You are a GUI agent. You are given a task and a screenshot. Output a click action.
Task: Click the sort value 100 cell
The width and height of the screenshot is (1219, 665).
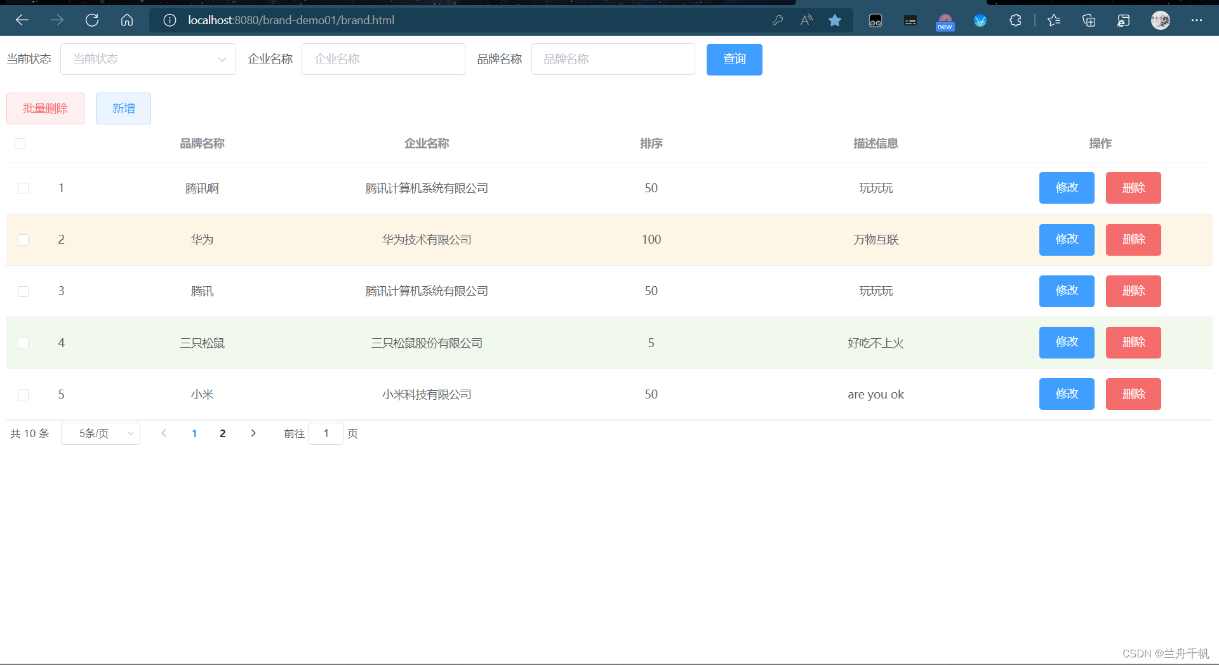coord(651,240)
